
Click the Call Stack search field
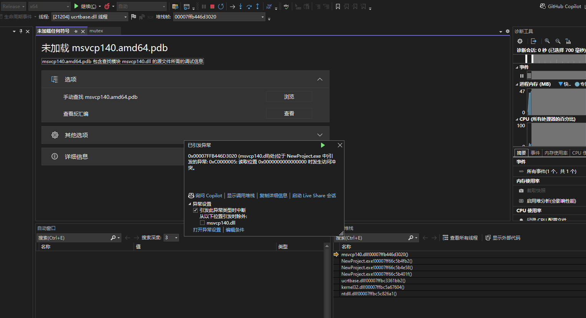371,238
